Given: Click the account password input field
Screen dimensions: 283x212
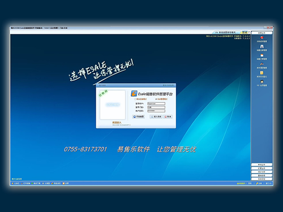Looking at the screenshot, I should click(x=156, y=111).
